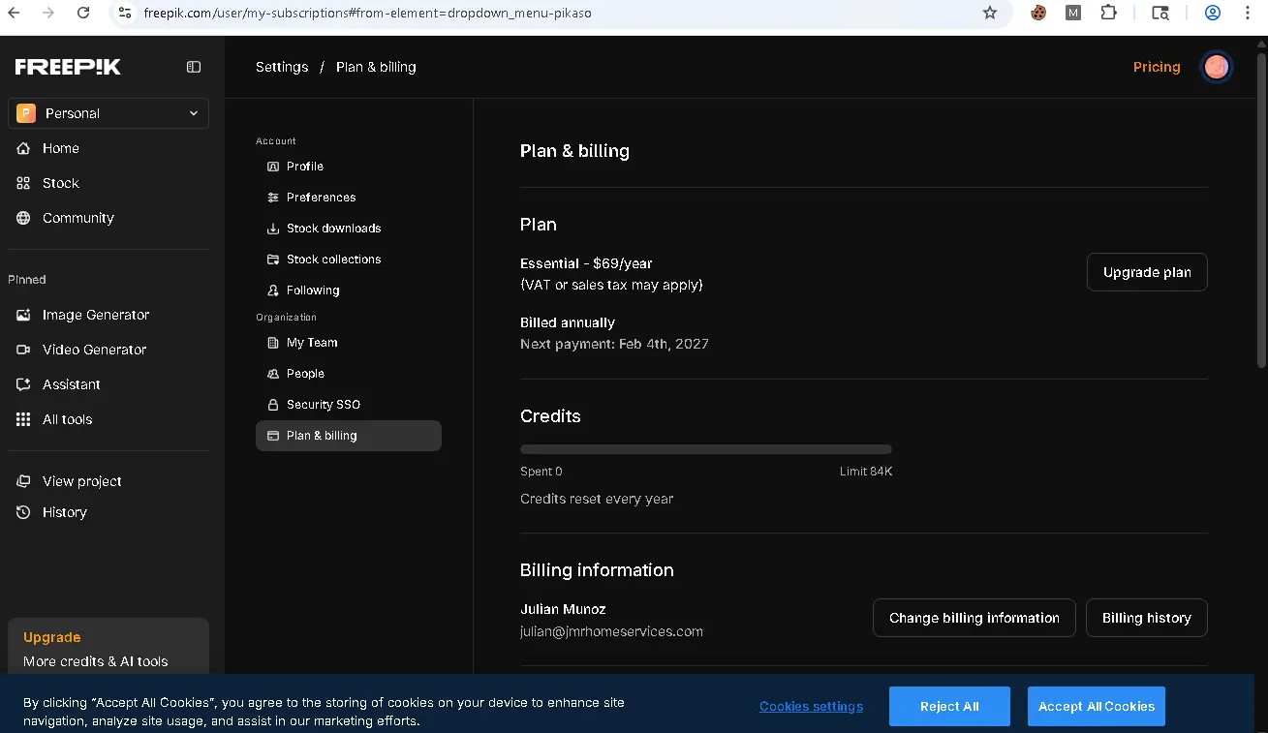Click the credits usage progress bar
This screenshot has height=733, width=1268.
click(706, 449)
